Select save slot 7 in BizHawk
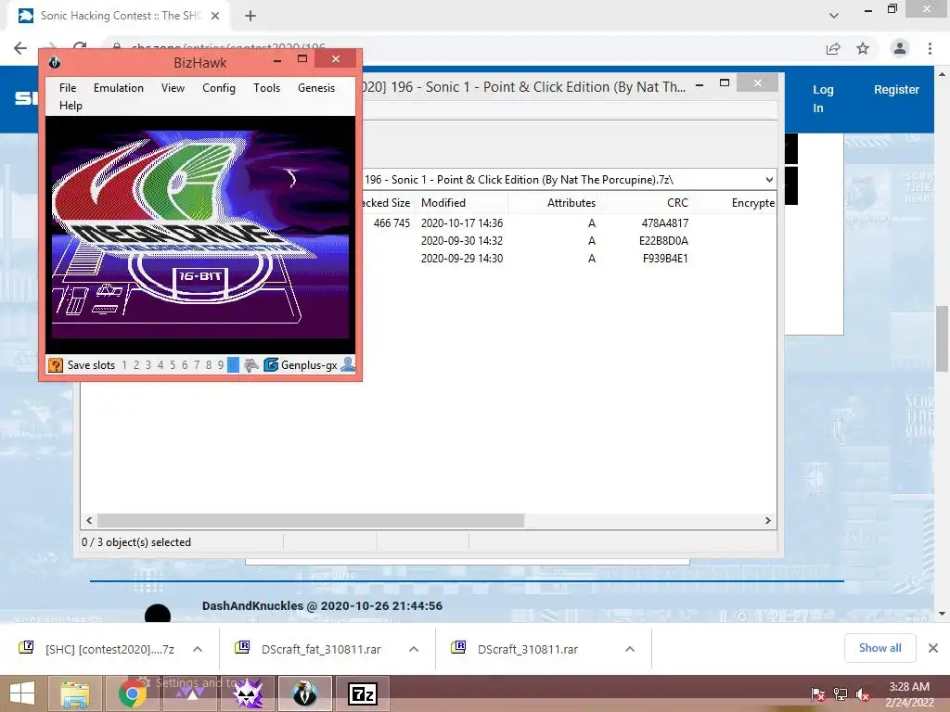 (x=197, y=365)
